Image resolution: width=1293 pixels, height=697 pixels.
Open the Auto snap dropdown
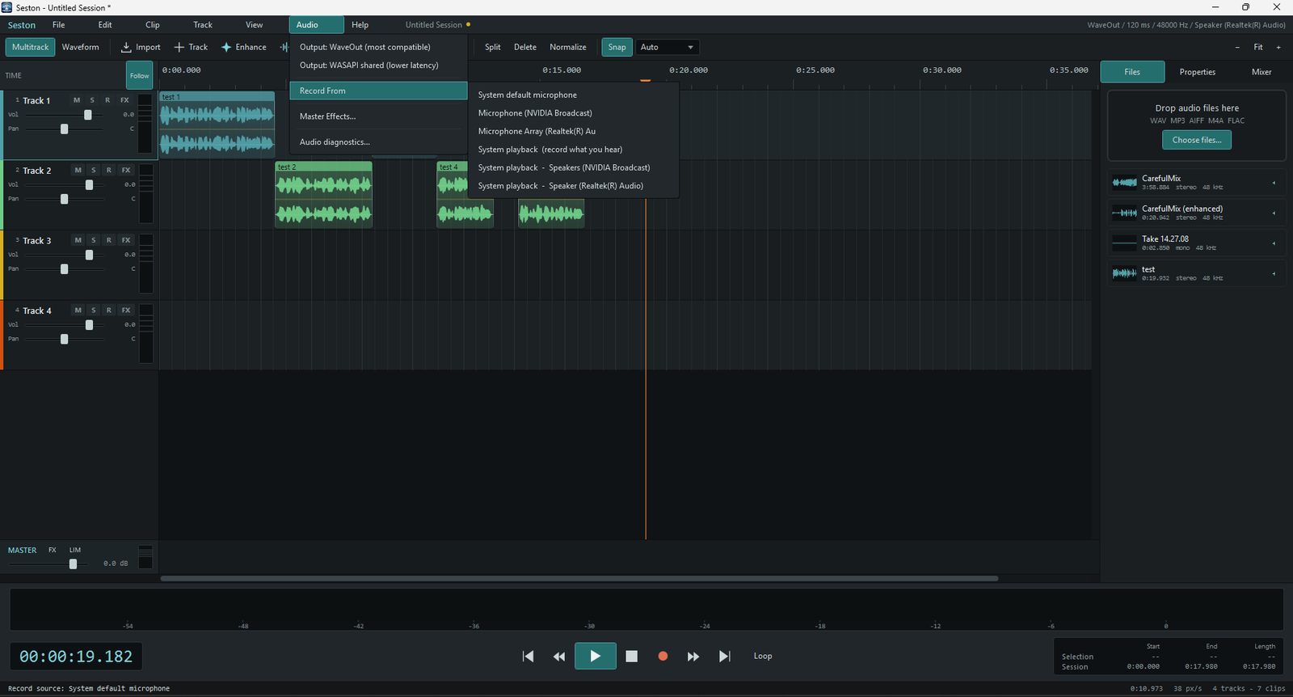668,47
